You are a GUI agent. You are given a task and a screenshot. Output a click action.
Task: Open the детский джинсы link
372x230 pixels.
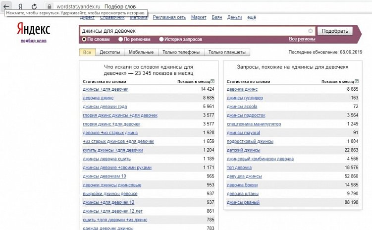[243, 150]
